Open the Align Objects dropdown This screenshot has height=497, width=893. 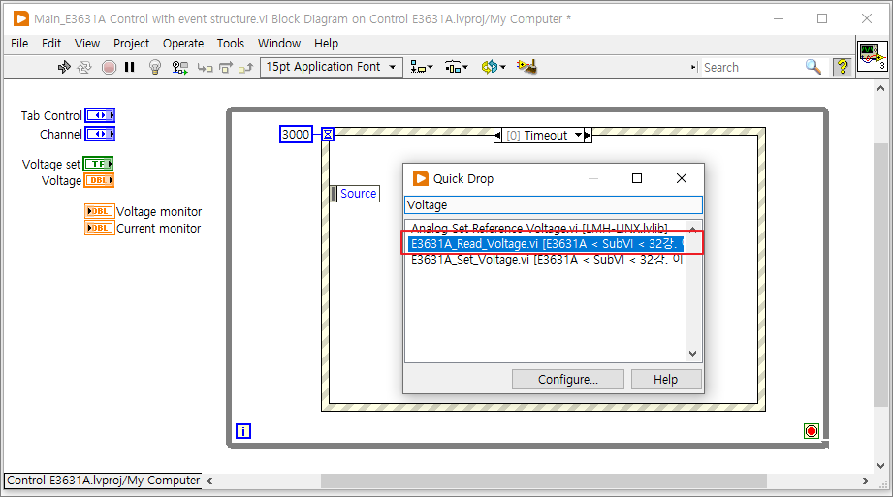click(422, 67)
